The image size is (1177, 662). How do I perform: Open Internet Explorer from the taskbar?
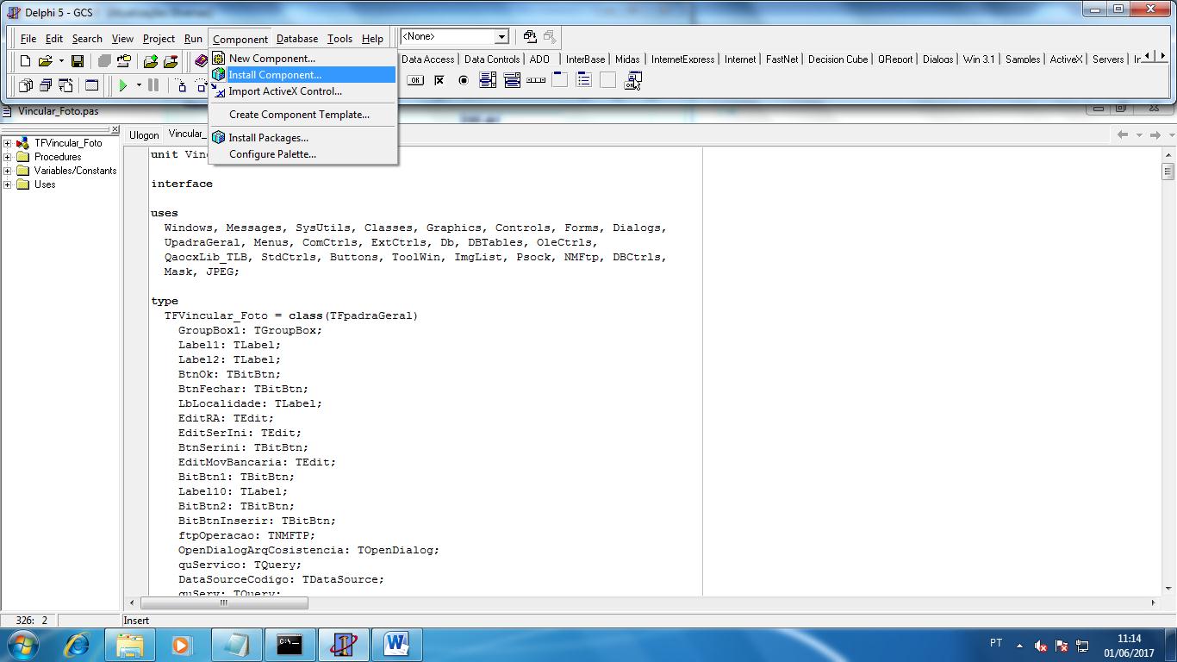(x=78, y=644)
